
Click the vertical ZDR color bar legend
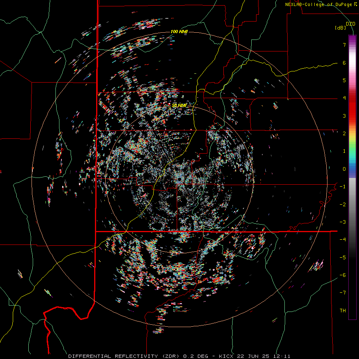[x=352, y=177]
